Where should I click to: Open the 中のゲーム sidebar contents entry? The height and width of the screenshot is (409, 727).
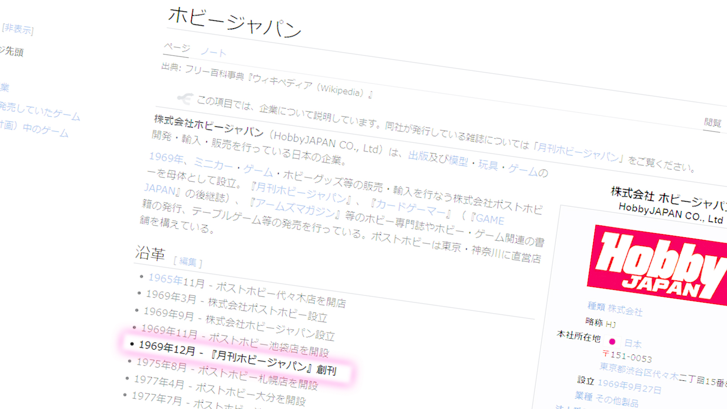pyautogui.click(x=45, y=131)
